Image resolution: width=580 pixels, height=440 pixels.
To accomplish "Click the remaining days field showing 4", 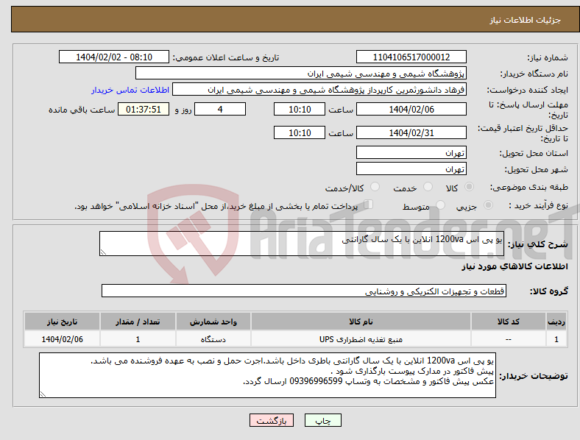I will [x=220, y=109].
